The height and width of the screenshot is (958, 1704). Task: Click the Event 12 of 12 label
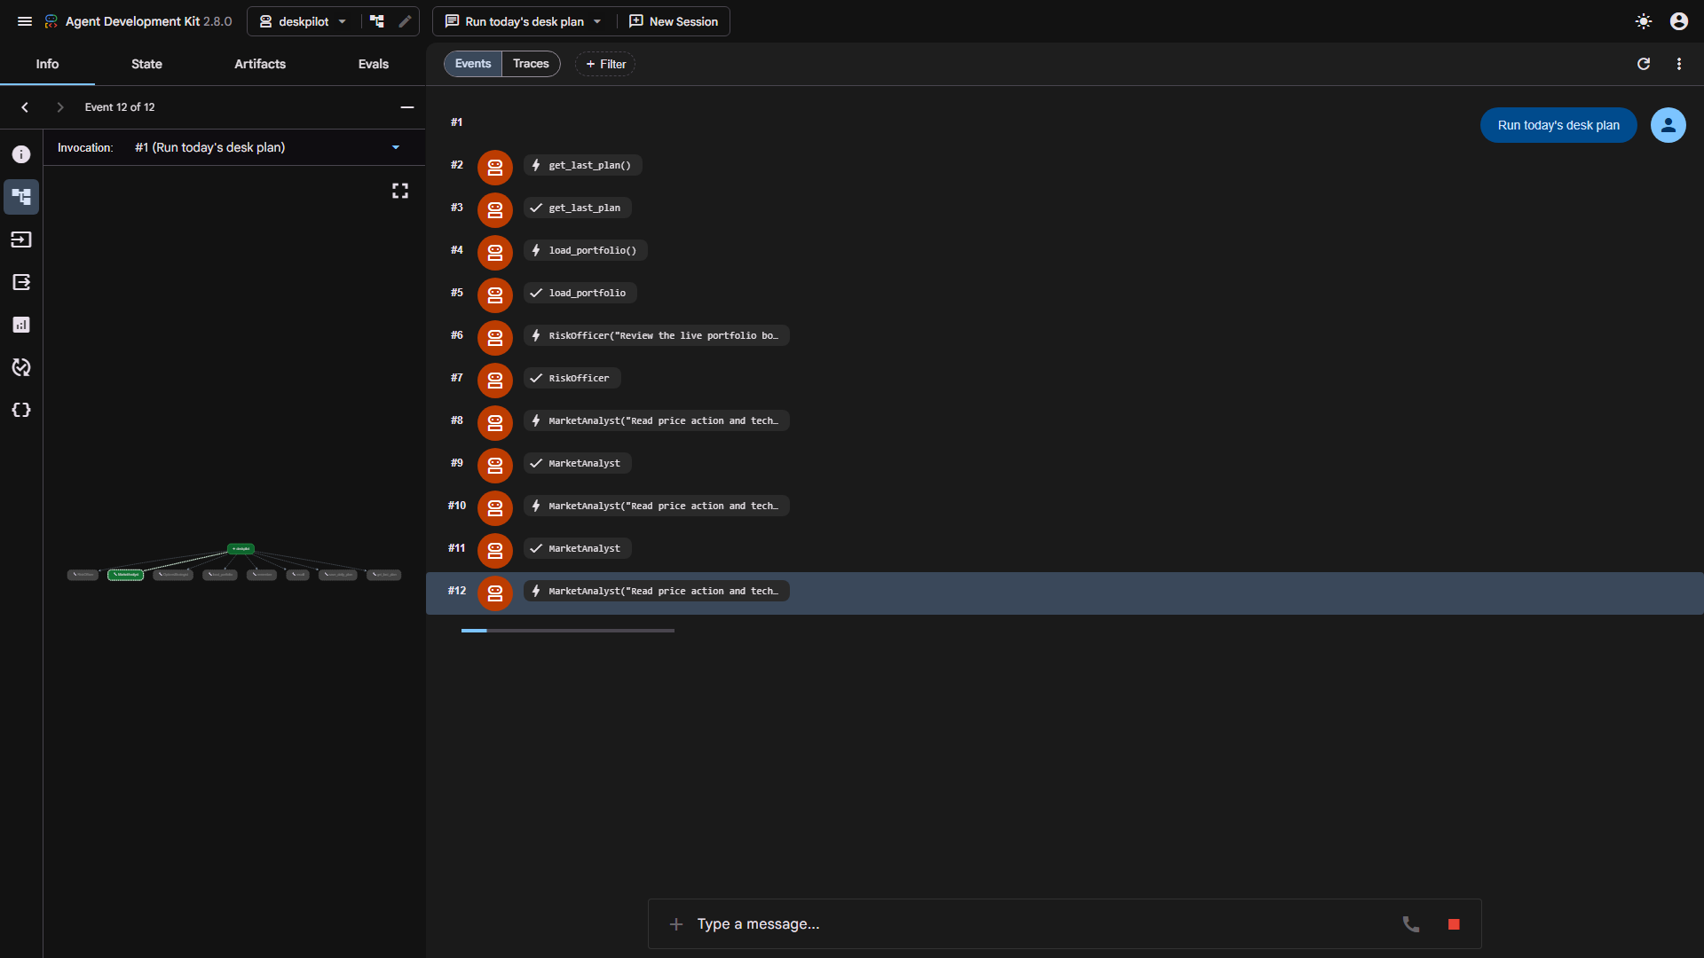pos(120,107)
